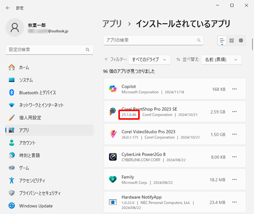Select アプリ in the sidebar
This screenshot has height=214, width=254.
click(49, 130)
